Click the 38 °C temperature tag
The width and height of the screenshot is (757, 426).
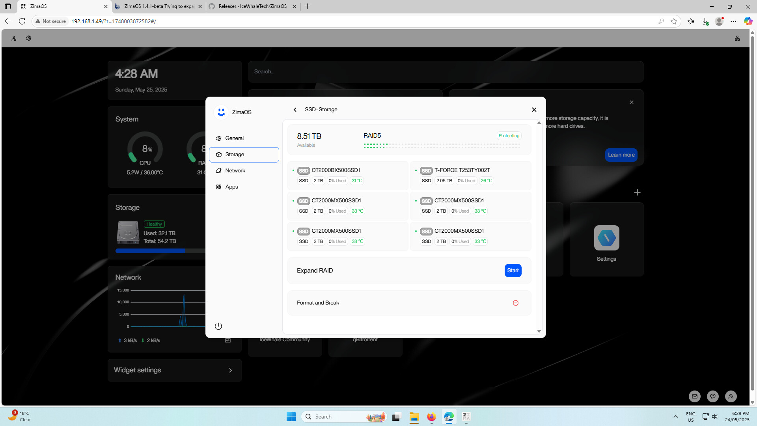357,241
